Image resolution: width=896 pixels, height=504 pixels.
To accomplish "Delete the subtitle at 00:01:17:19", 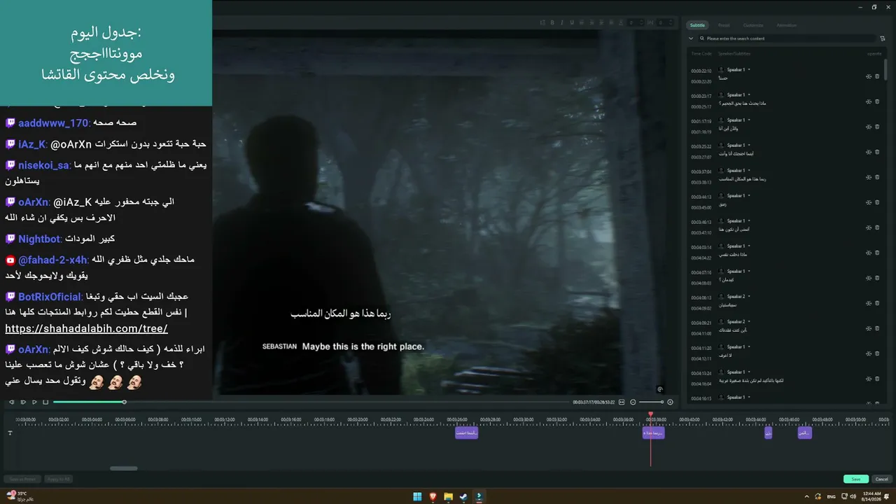I will pyautogui.click(x=877, y=127).
